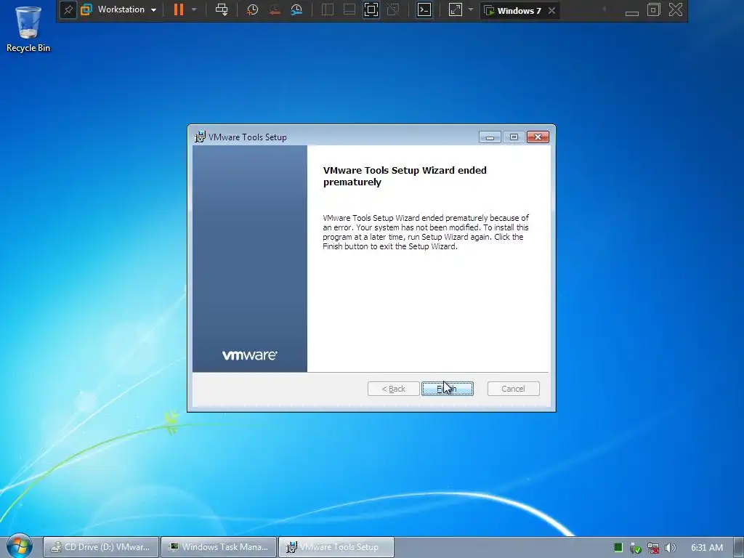This screenshot has height=558, width=744.
Task: Expand the stretch display options arrow
Action: click(x=471, y=9)
